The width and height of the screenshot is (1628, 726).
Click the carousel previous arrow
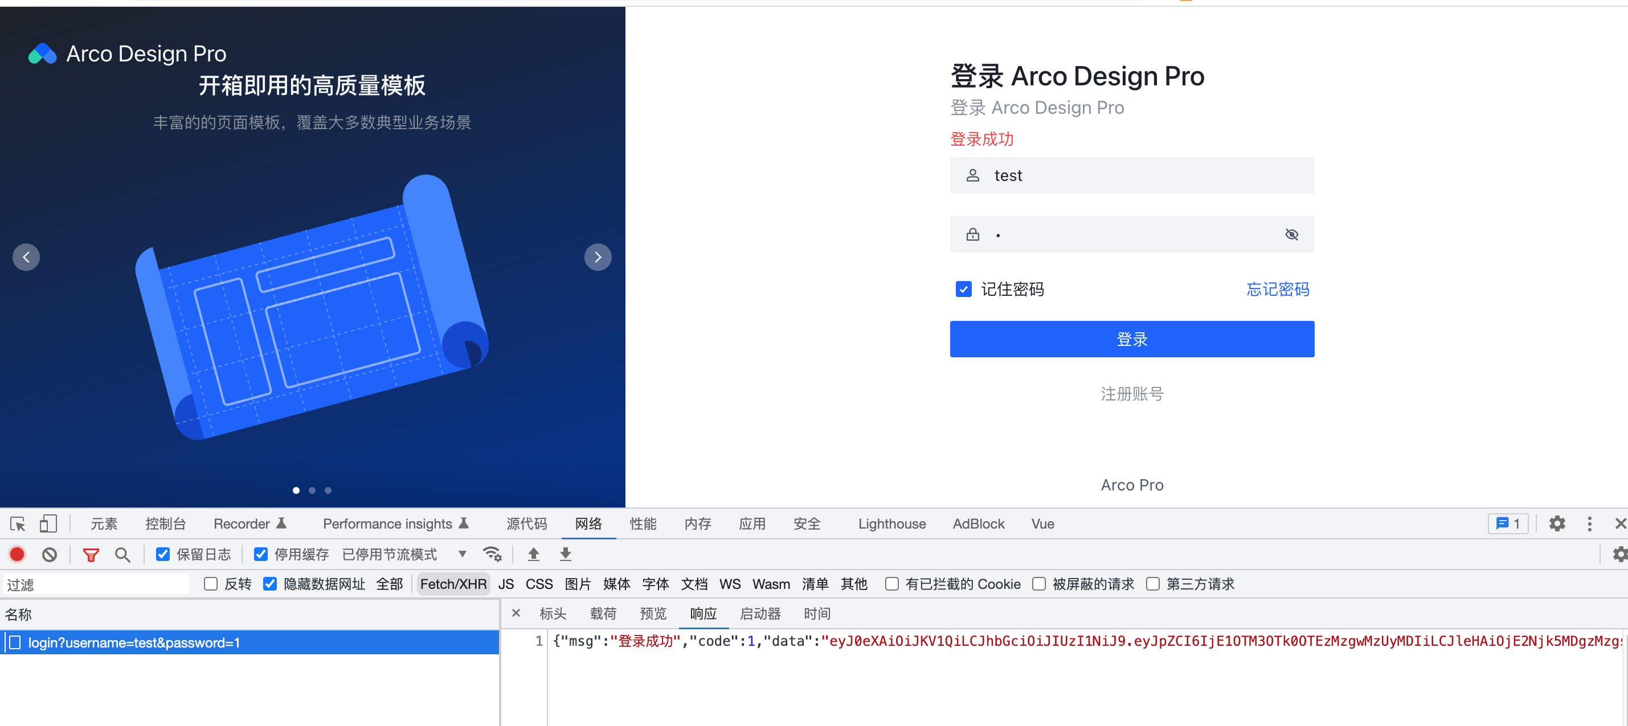click(27, 257)
